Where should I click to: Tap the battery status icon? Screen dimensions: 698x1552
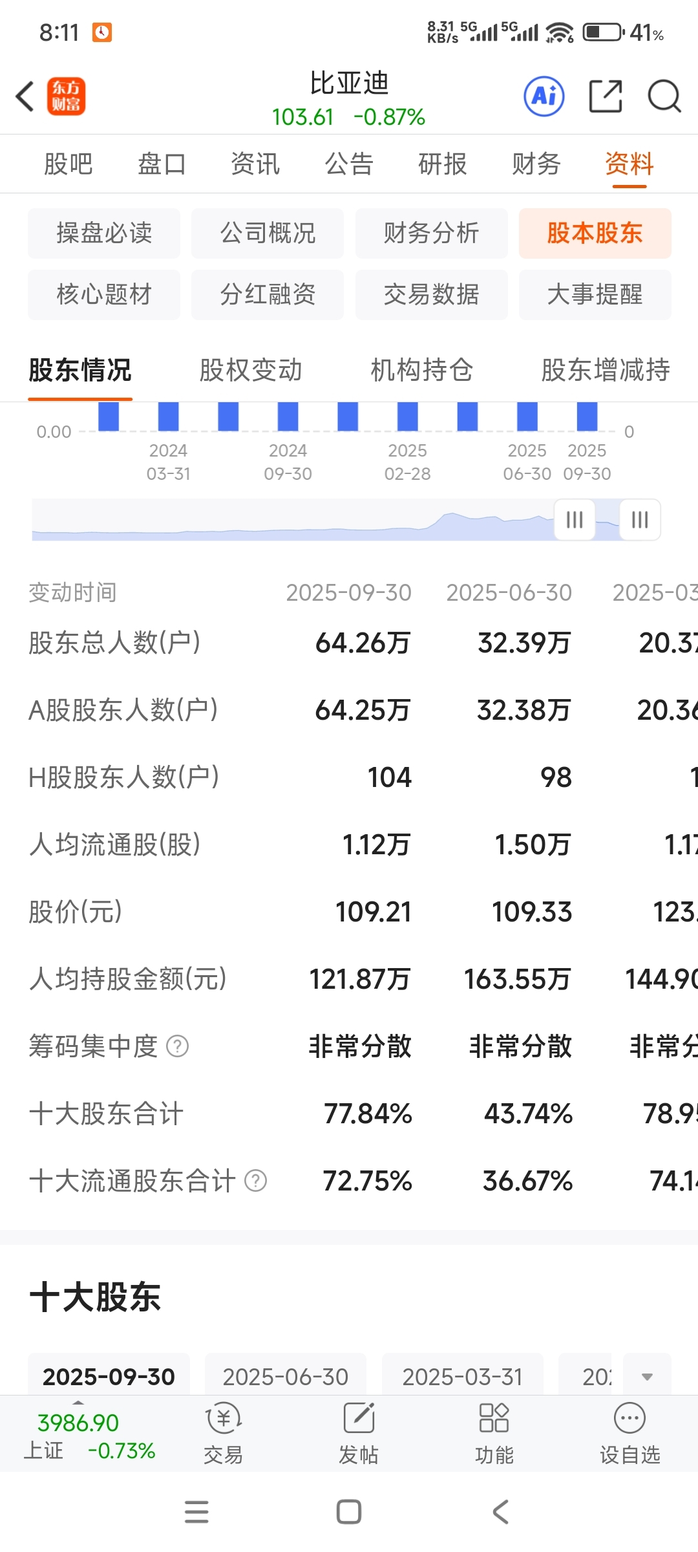[x=604, y=32]
